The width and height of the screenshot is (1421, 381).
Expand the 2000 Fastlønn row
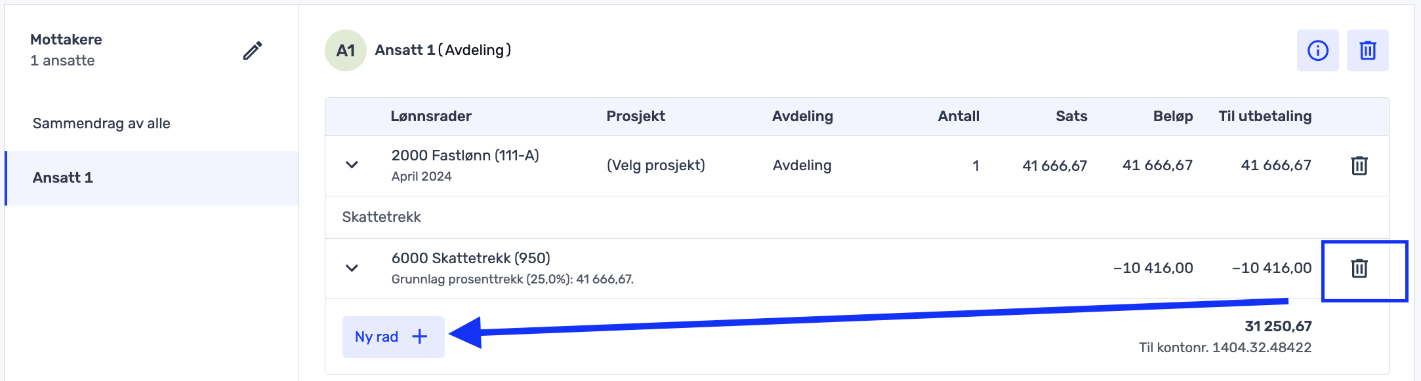352,165
